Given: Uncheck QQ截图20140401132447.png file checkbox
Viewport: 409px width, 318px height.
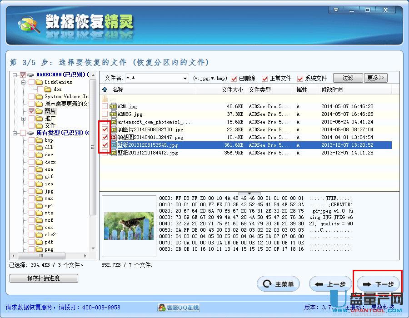Looking at the screenshot, I should point(105,138).
